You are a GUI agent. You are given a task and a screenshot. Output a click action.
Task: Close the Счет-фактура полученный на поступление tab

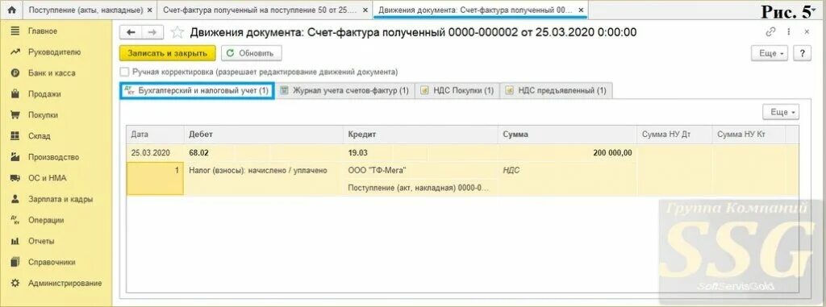click(x=365, y=10)
